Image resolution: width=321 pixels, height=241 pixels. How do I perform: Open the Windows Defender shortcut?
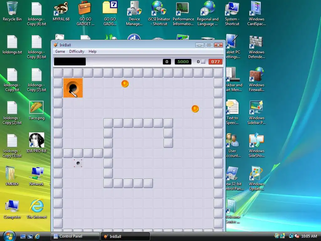coord(256,47)
